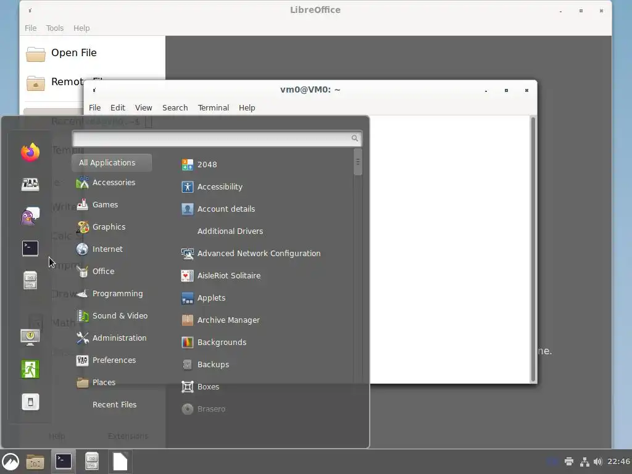Launch Firefox from the favorites sidebar

[30, 152]
